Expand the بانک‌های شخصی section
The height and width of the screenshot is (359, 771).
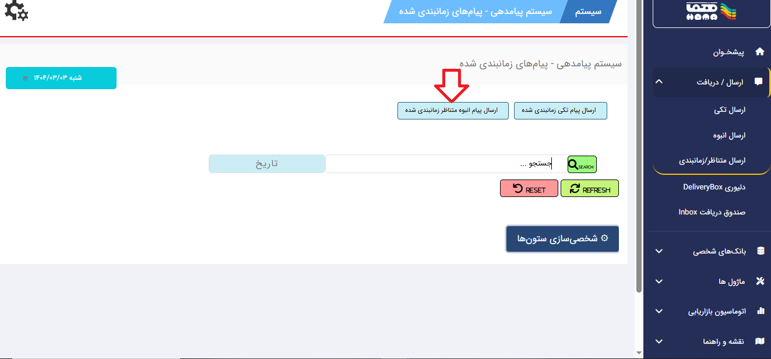pyautogui.click(x=659, y=251)
